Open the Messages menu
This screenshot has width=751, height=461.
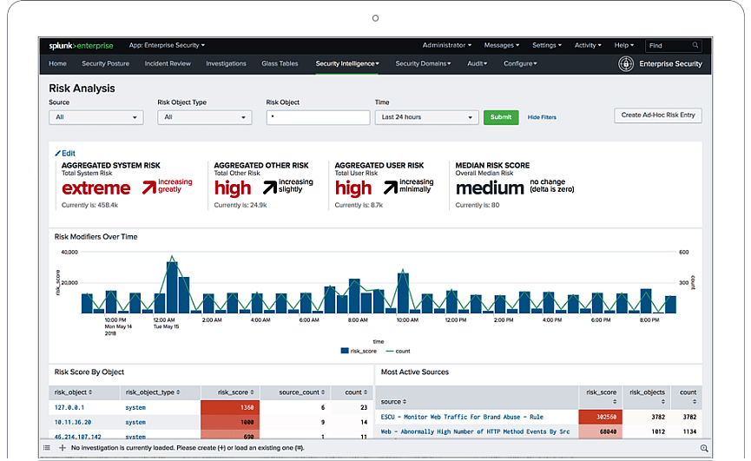coord(502,45)
